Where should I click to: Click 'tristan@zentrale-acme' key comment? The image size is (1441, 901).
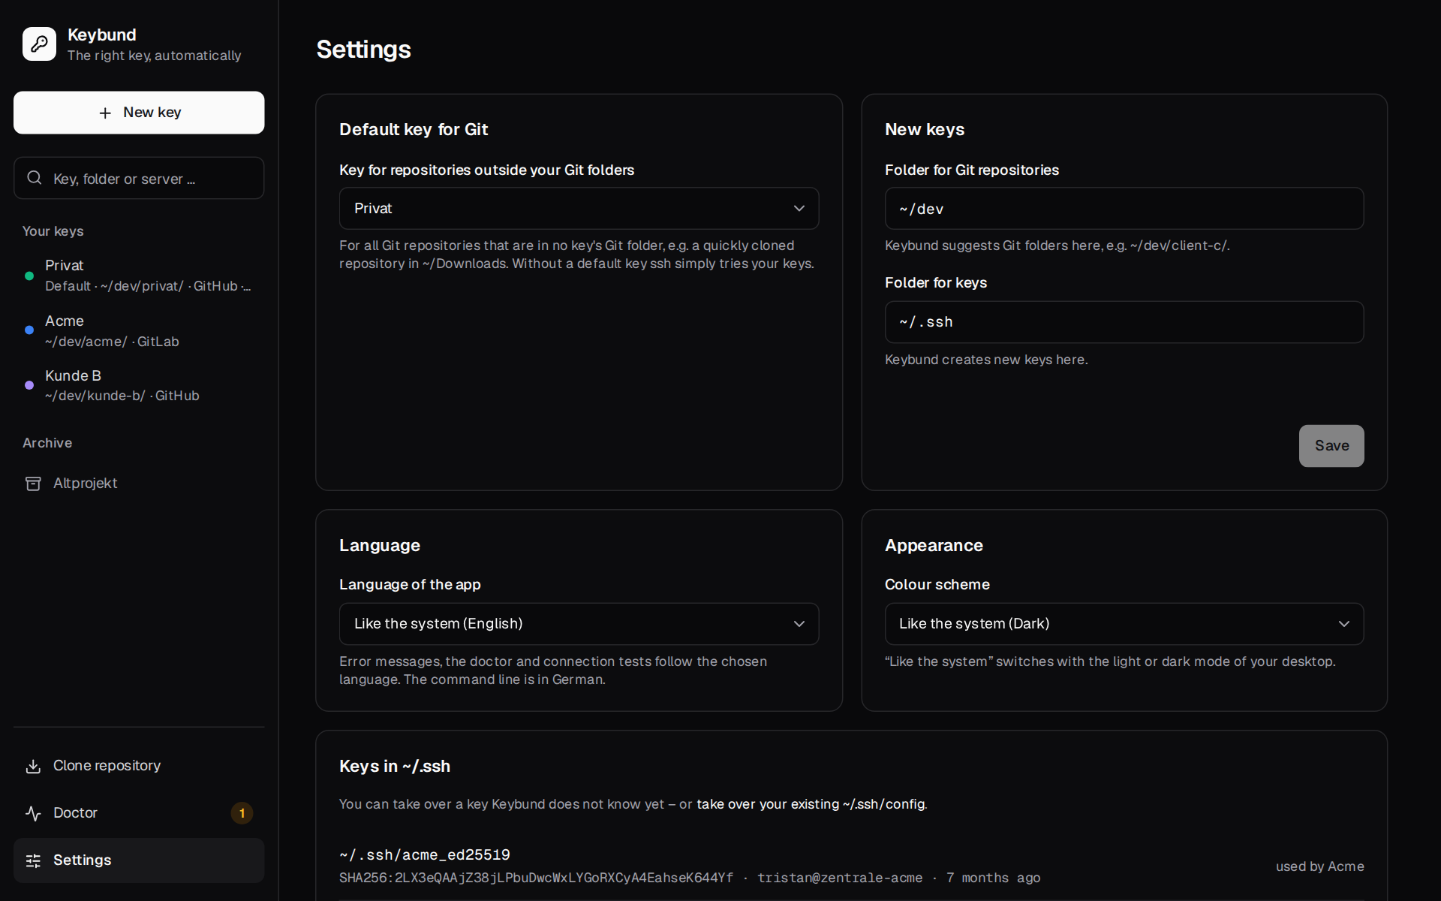[x=840, y=878]
